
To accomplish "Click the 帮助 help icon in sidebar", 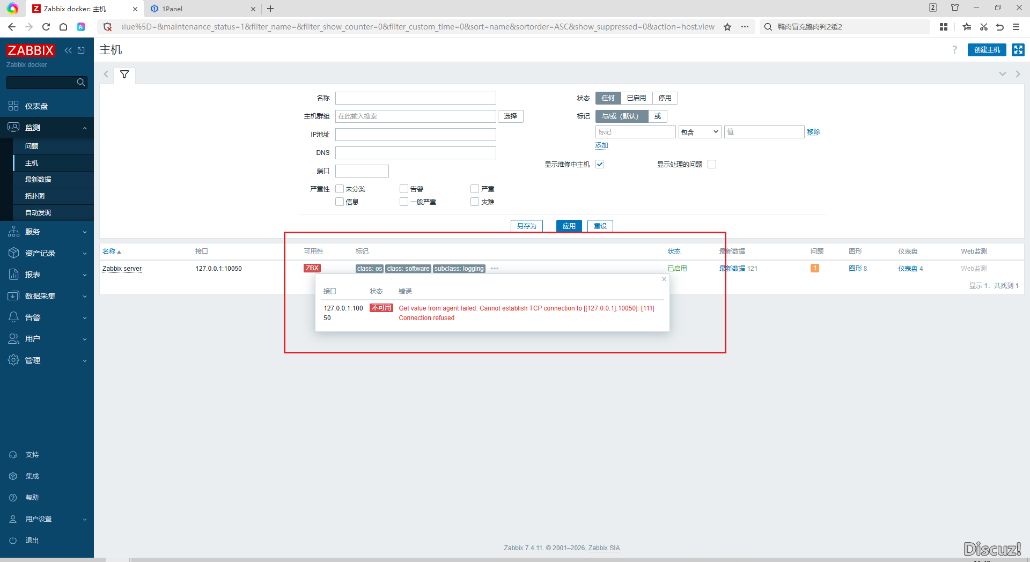I will [x=13, y=498].
